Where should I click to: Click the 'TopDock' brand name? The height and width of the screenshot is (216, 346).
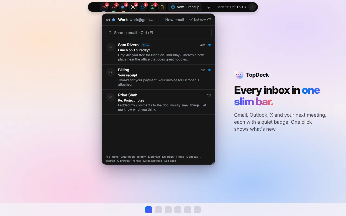(257, 75)
